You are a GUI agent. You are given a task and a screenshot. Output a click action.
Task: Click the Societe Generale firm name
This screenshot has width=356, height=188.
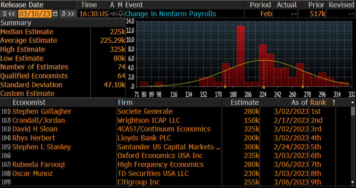[x=145, y=111]
